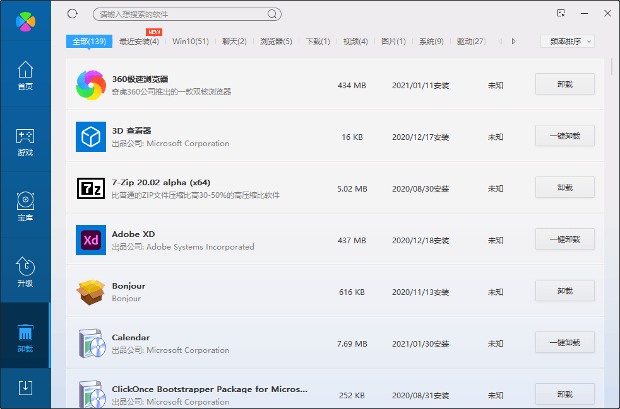Open the 频率排序 sort dropdown
This screenshot has width=620, height=409.
coord(568,42)
